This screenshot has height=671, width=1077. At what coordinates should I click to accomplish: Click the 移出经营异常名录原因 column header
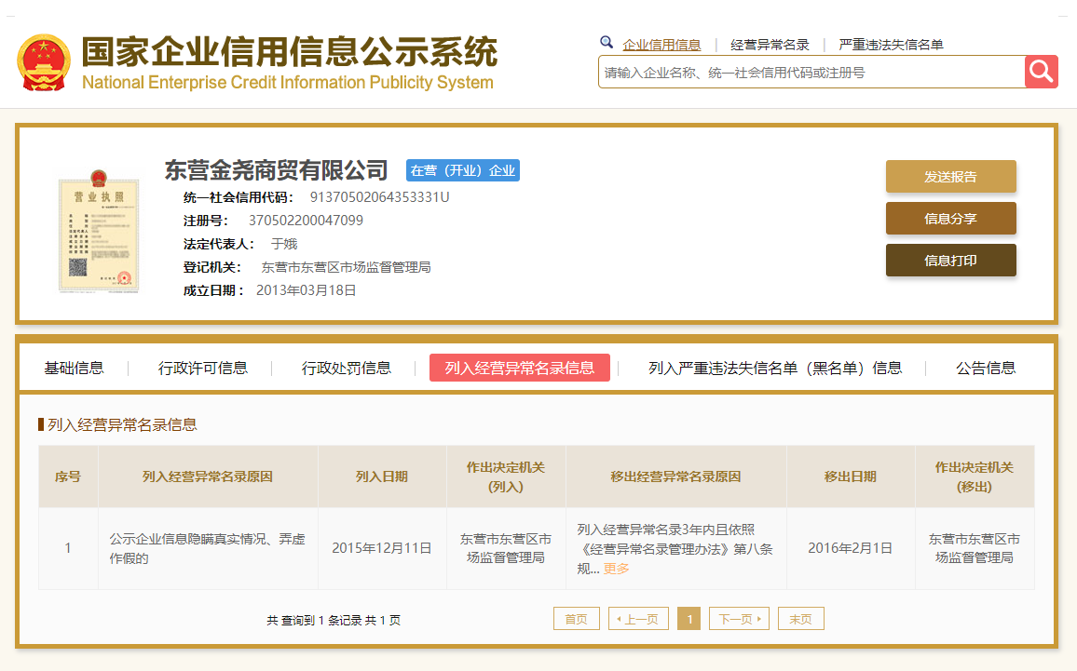(675, 476)
